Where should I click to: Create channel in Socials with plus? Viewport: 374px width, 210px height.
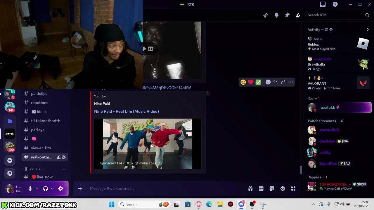pyautogui.click(x=64, y=169)
